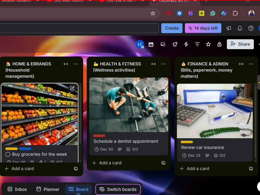This screenshot has width=260, height=195.
Task: Click the FINANCE & ADMIN list title
Action: (x=206, y=70)
